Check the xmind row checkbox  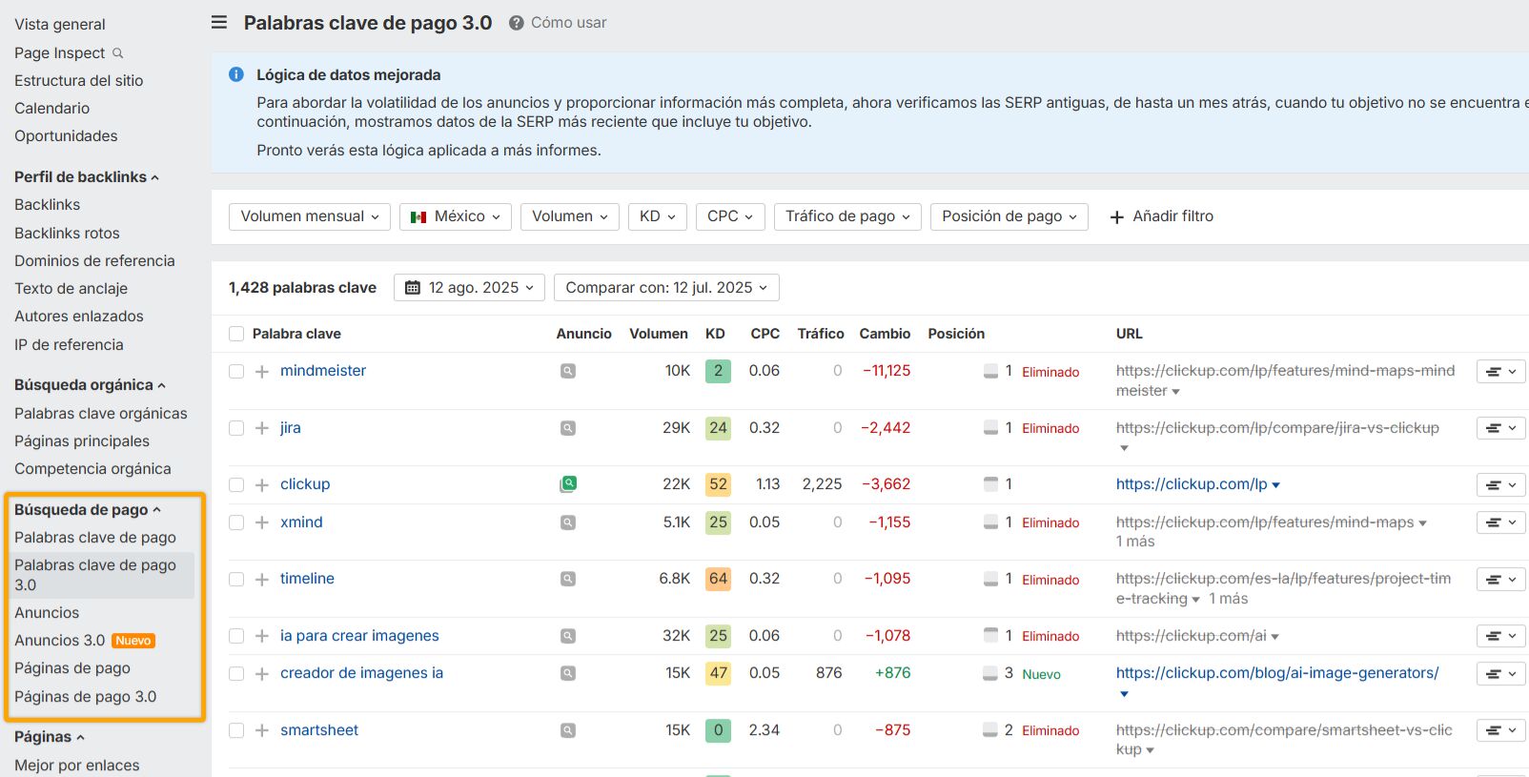[236, 522]
